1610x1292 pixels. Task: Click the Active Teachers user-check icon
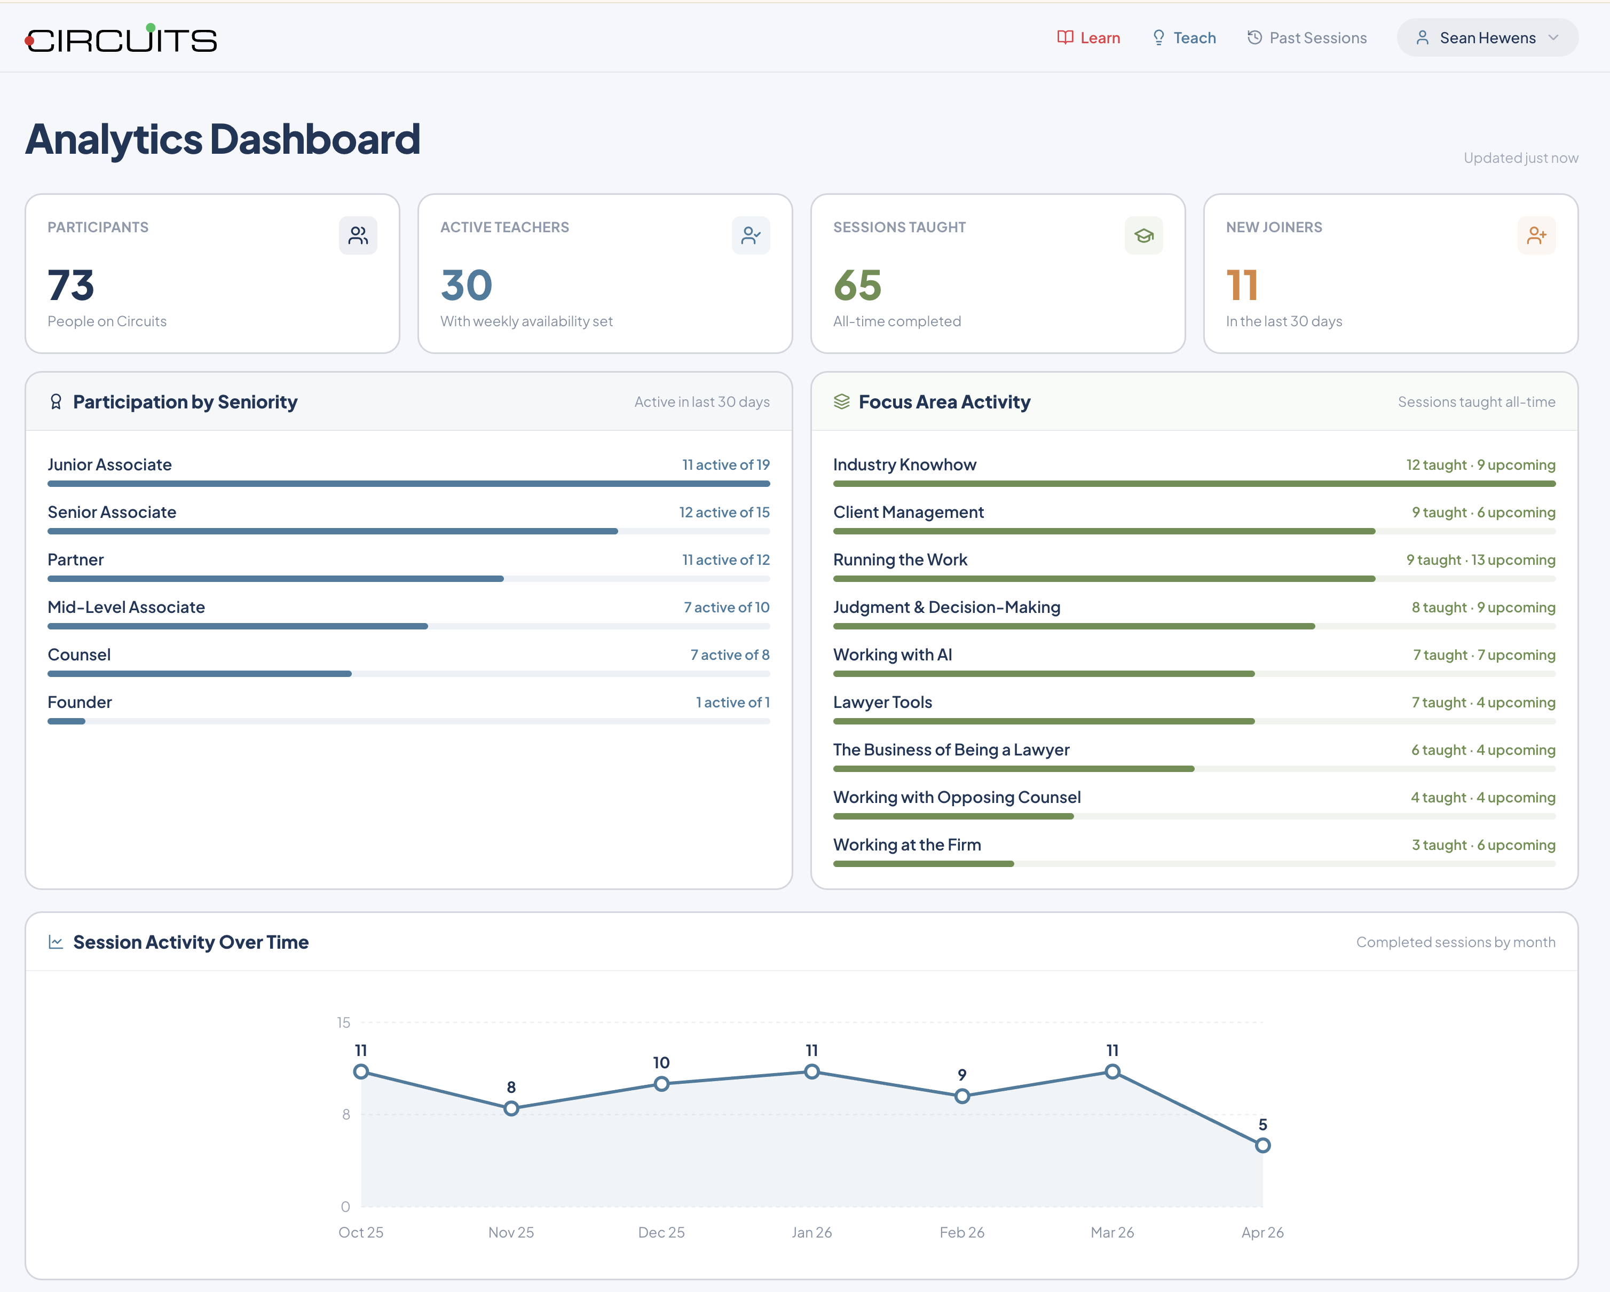[751, 236]
